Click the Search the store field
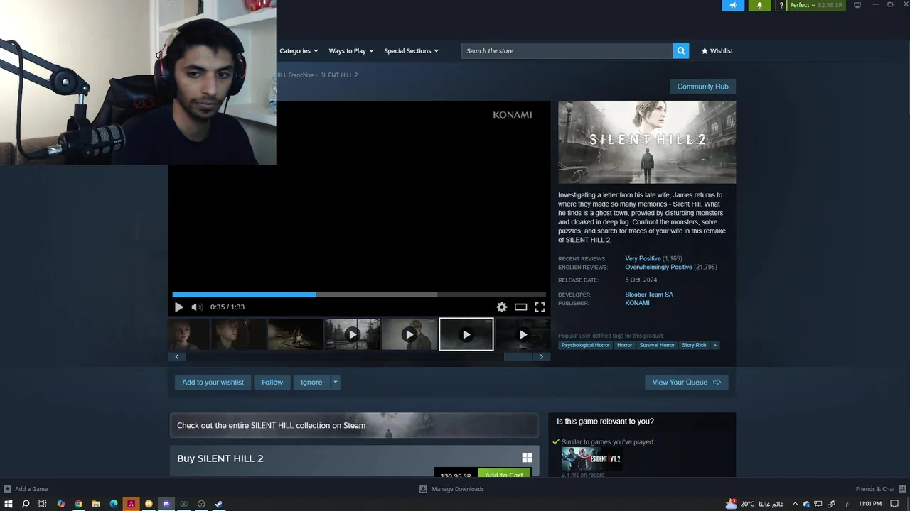This screenshot has width=910, height=511. click(x=567, y=50)
